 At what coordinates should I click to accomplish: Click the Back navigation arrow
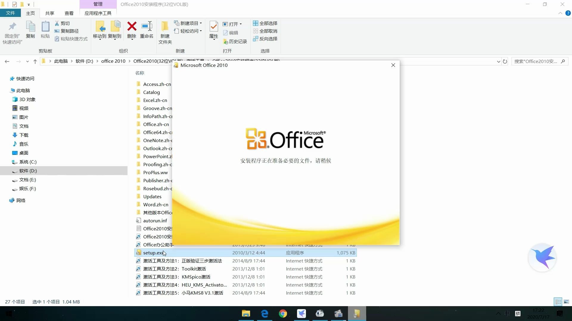click(x=7, y=61)
